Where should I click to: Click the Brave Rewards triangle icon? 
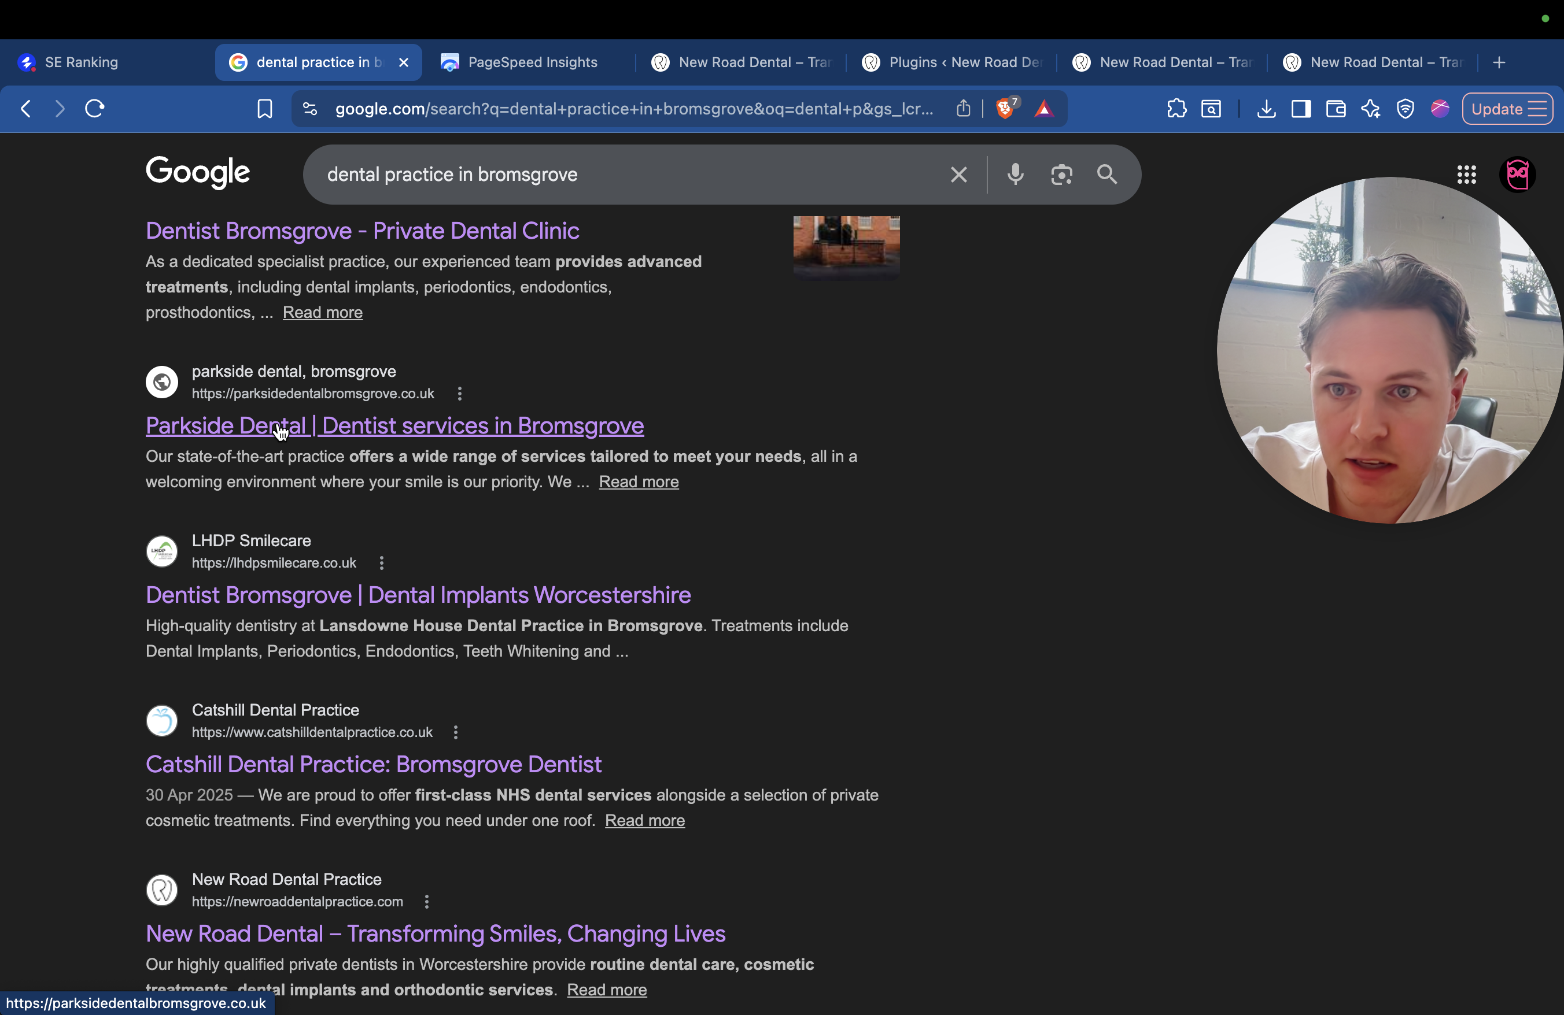click(1043, 109)
